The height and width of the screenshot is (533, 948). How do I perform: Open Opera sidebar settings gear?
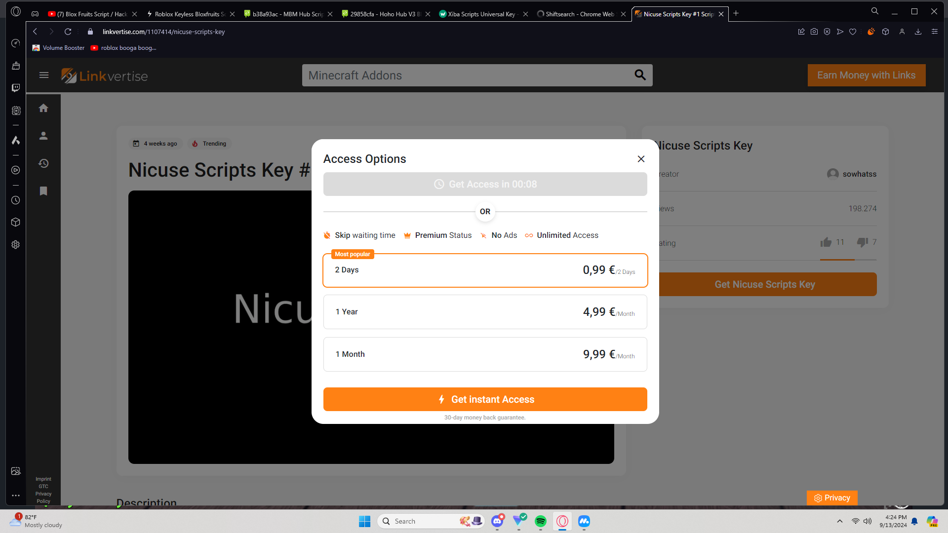(16, 245)
